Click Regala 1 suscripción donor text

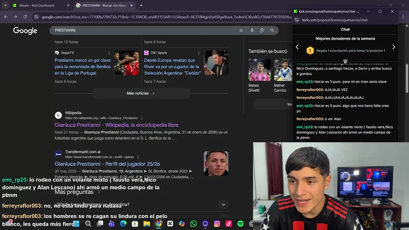(351, 50)
